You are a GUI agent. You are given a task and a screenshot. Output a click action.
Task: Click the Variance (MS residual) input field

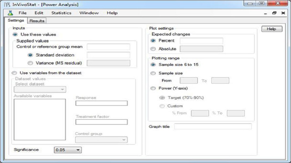pos(108,63)
